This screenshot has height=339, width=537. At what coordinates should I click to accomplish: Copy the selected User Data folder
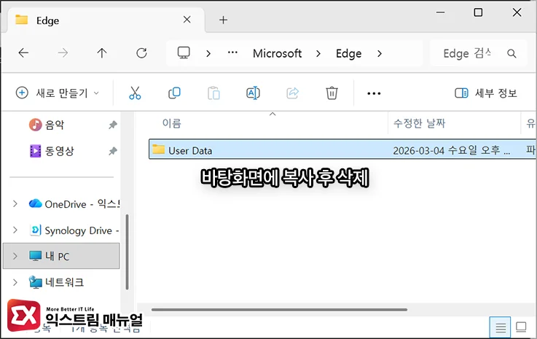point(174,93)
